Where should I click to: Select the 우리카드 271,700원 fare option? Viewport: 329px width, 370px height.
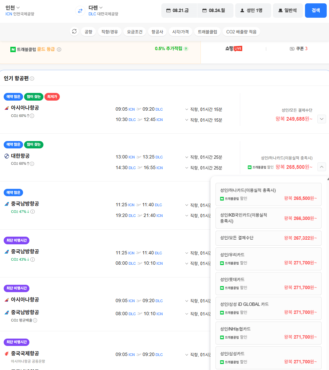pos(269,259)
